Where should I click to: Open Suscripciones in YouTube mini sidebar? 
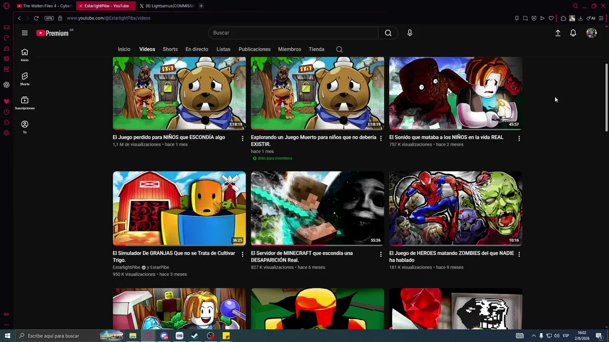(25, 103)
